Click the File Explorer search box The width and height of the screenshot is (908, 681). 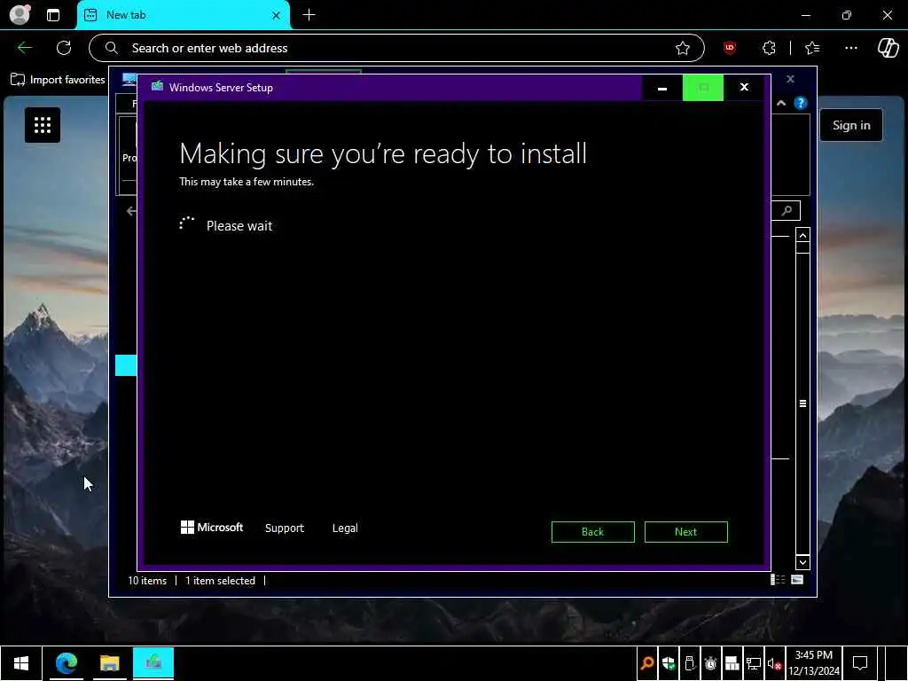[786, 211]
